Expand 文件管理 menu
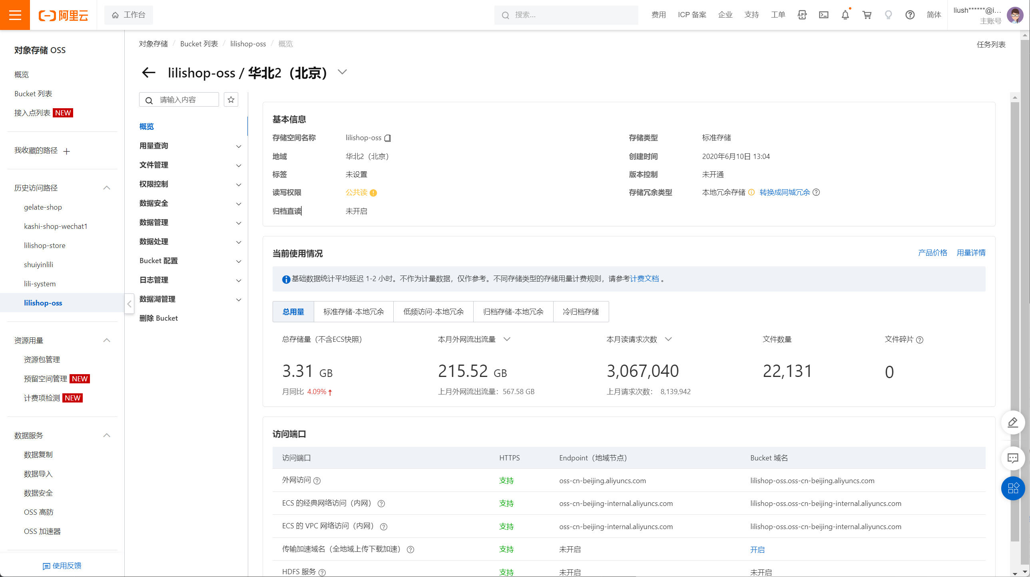 click(x=239, y=165)
